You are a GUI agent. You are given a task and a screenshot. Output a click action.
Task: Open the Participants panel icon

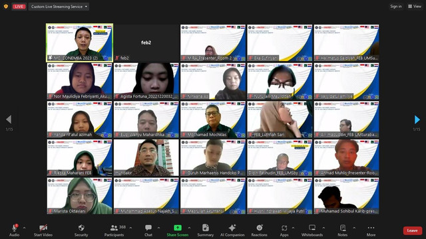pos(114,228)
